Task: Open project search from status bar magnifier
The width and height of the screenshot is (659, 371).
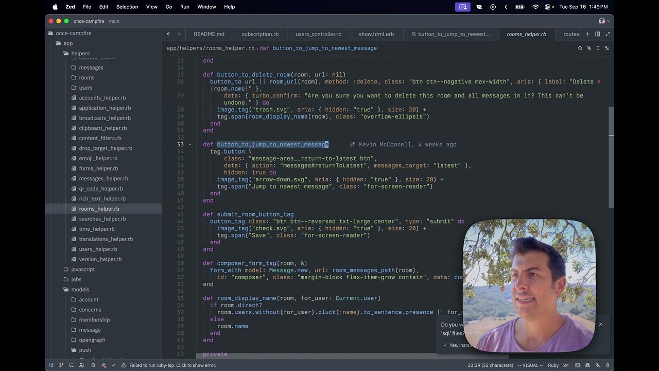Action: tap(93, 365)
